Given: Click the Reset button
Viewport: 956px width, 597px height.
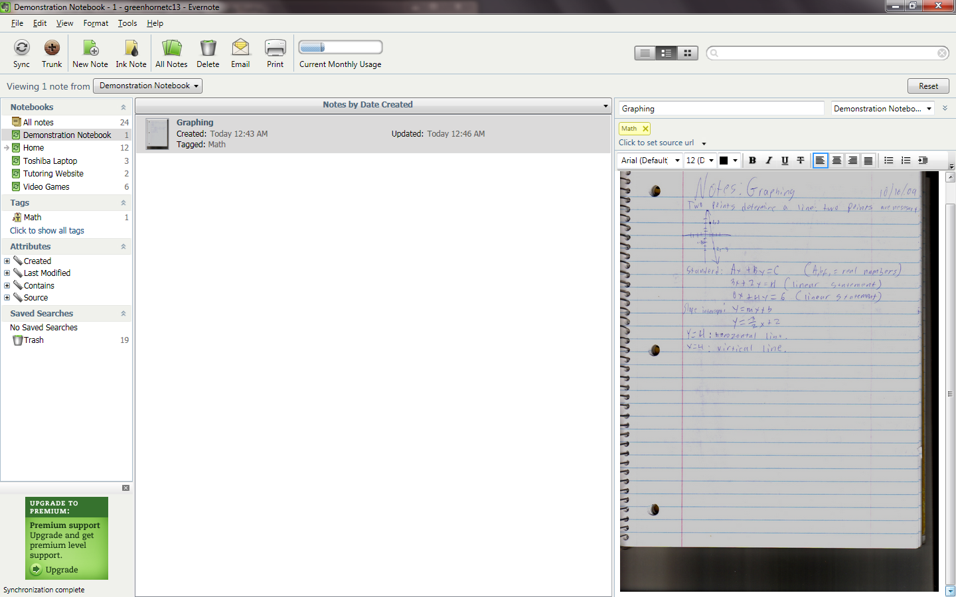Looking at the screenshot, I should coord(928,86).
